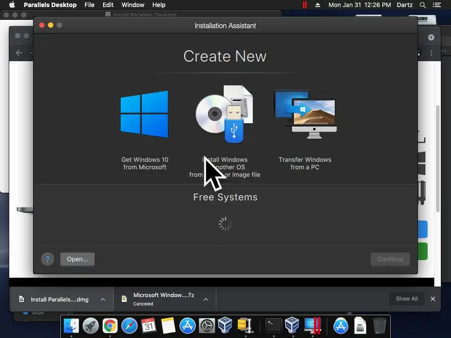Open the Apple menu

12,5
